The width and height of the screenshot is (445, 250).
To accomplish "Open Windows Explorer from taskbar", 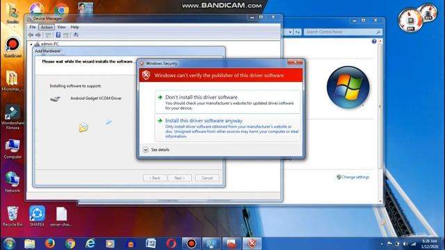I will point(29,244).
